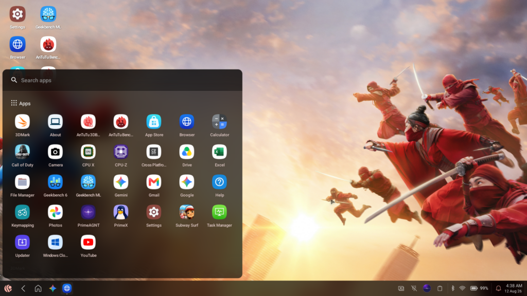
Task: Open the Help app
Action: click(219, 182)
